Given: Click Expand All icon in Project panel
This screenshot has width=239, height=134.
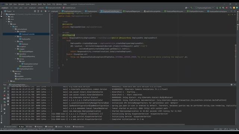Looking at the screenshot, I should coord(38,11).
